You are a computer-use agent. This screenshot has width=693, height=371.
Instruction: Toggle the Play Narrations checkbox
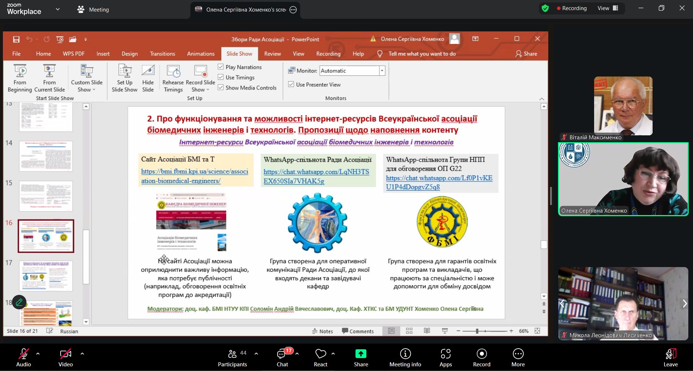(221, 67)
